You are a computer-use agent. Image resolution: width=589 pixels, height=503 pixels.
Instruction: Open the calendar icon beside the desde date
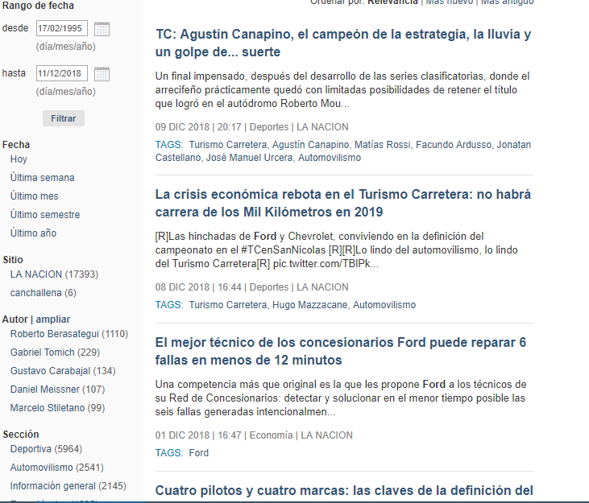pos(102,30)
